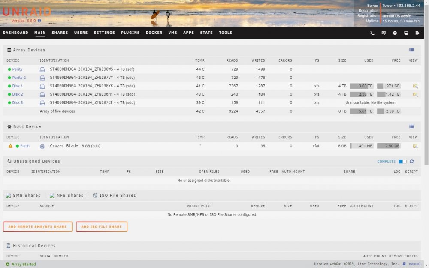Click the Flash warning triangle icon
The image size is (429, 268).
tap(10, 146)
